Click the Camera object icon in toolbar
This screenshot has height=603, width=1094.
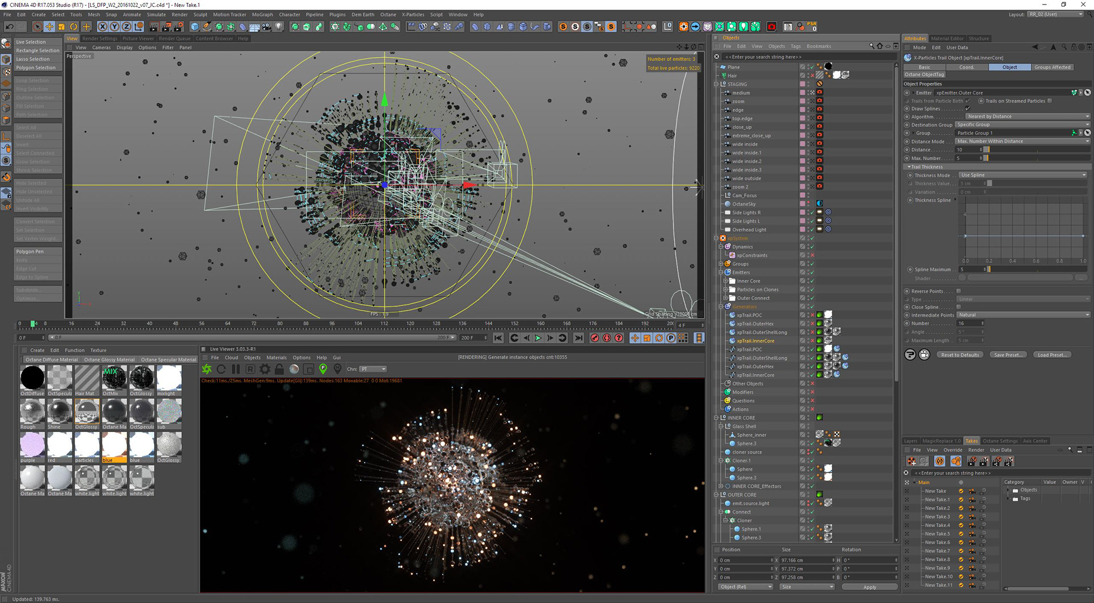[x=267, y=27]
